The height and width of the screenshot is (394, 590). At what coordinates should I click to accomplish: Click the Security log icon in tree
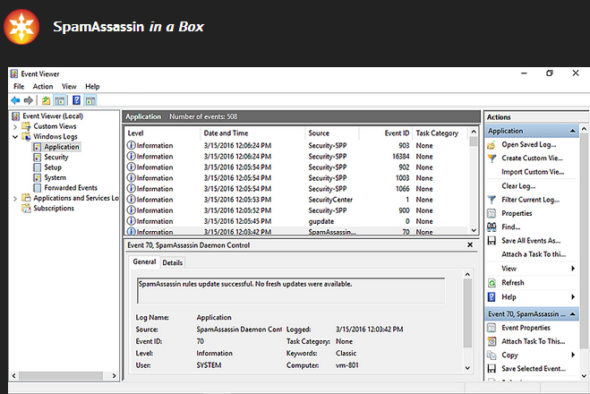38,158
